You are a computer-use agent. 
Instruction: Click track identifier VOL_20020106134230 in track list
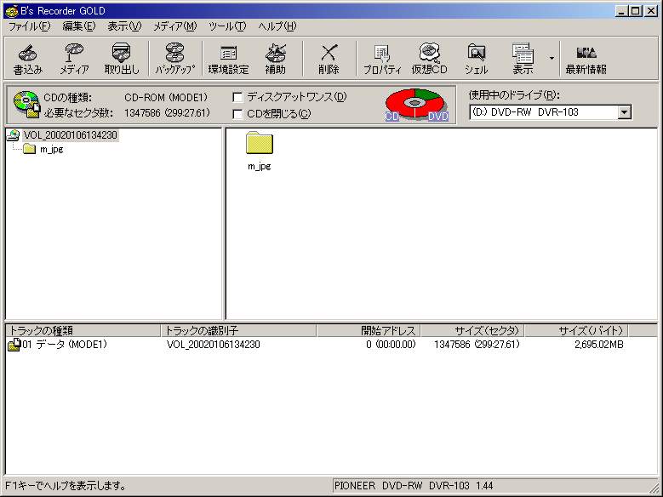213,345
